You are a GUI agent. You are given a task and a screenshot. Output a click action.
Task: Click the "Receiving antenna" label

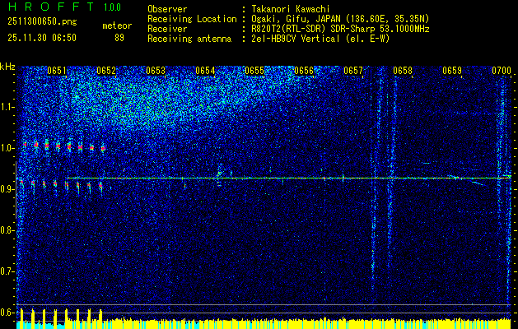pos(189,39)
